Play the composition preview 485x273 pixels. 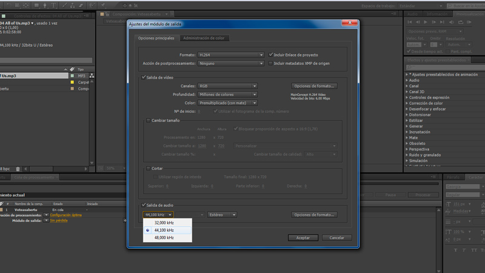point(426,22)
